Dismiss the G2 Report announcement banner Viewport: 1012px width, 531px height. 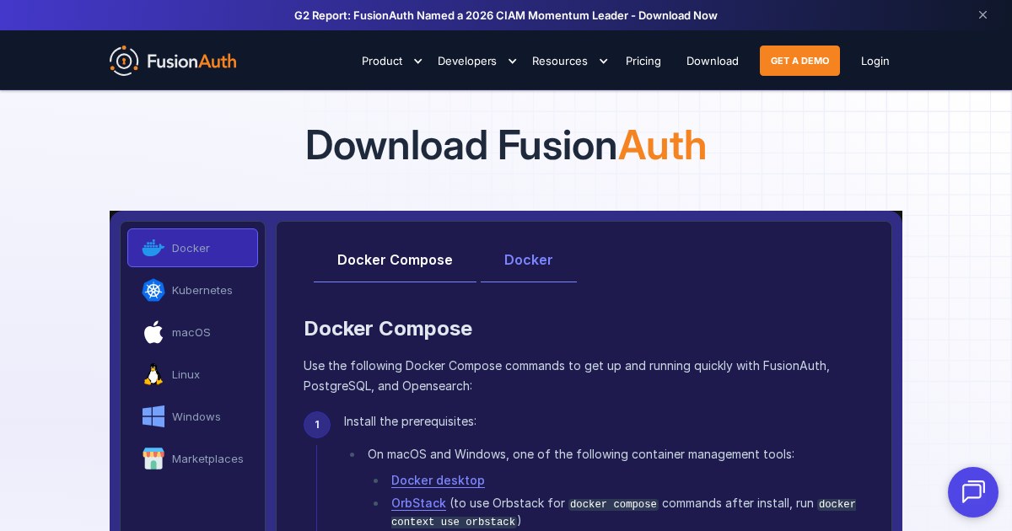tap(982, 15)
